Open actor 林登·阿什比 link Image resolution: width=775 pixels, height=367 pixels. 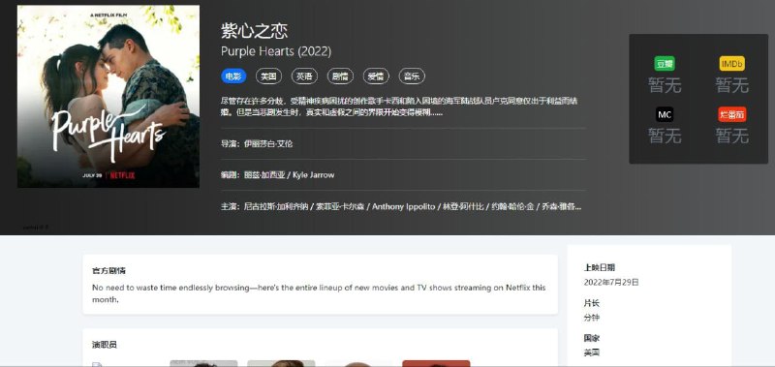(x=463, y=206)
